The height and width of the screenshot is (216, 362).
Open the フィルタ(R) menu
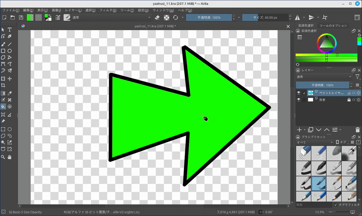click(x=108, y=10)
